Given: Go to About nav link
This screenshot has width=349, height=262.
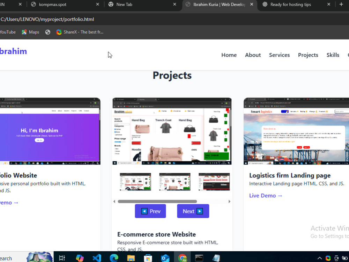Looking at the screenshot, I should click(x=253, y=55).
